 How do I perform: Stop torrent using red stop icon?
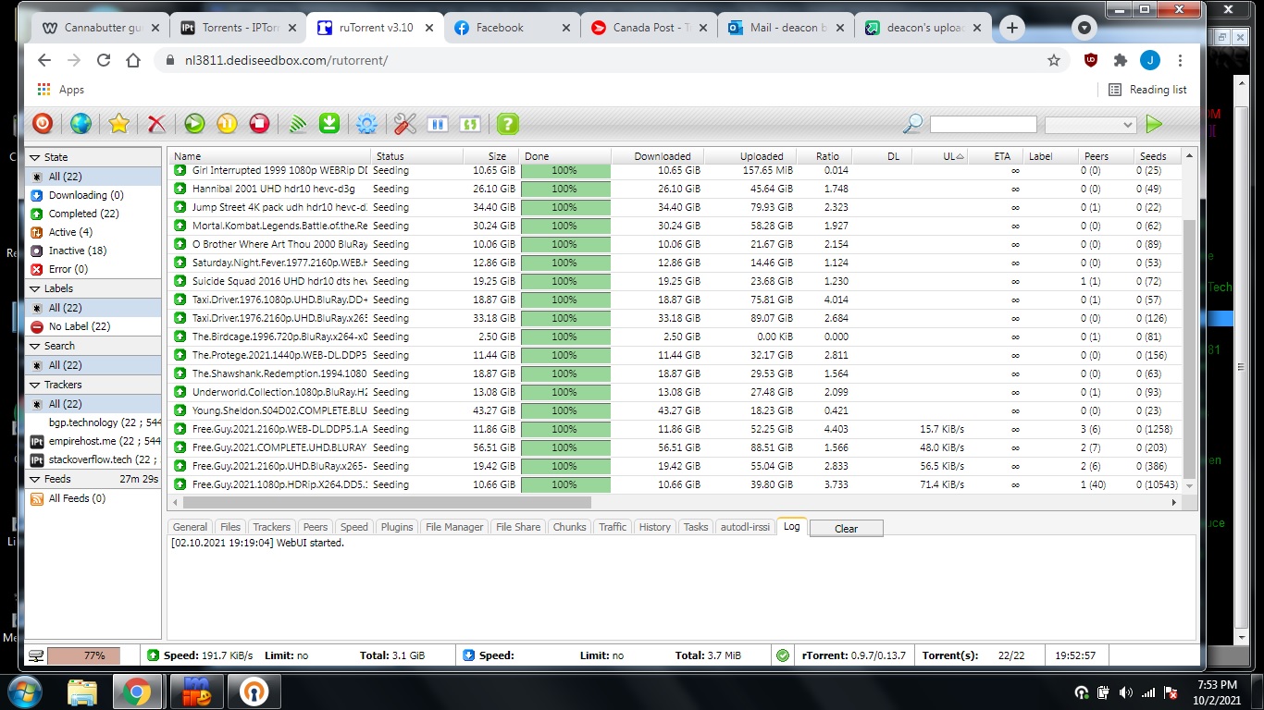[x=259, y=123]
